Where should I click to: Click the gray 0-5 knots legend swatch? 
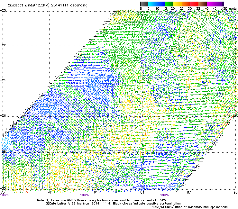[x=144, y=4]
